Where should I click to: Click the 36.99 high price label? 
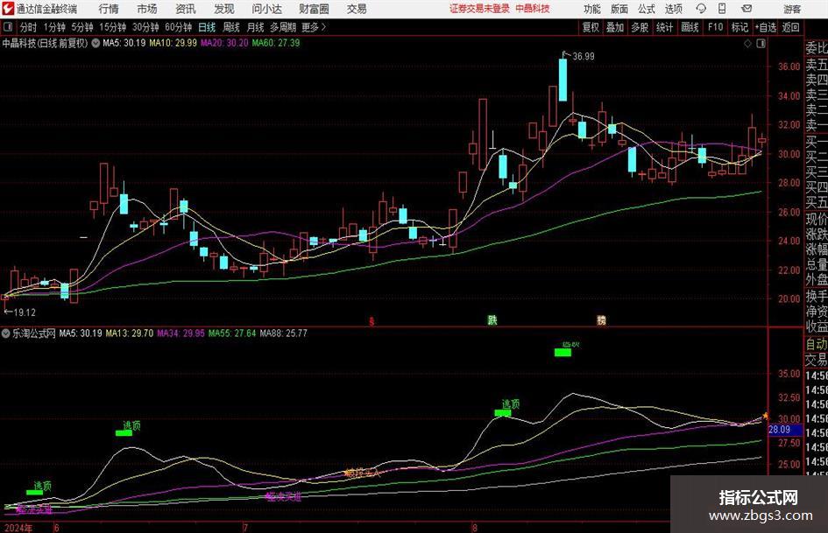(x=583, y=57)
